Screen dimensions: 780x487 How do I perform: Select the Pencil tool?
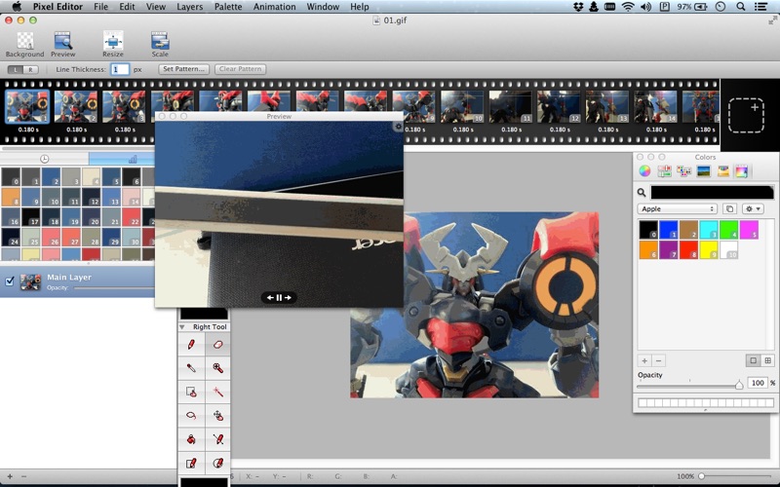pos(192,345)
